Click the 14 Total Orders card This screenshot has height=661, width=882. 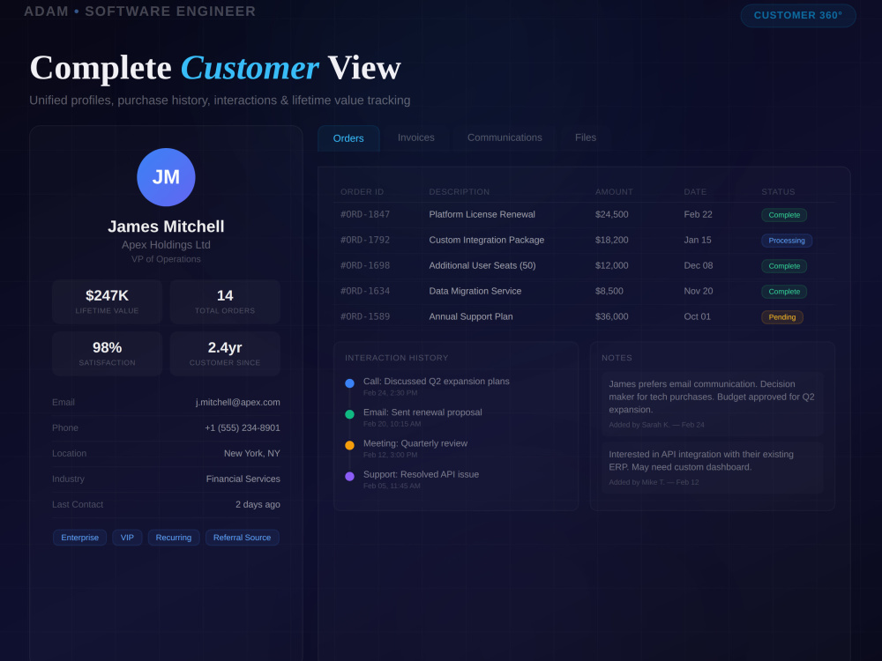pyautogui.click(x=225, y=301)
